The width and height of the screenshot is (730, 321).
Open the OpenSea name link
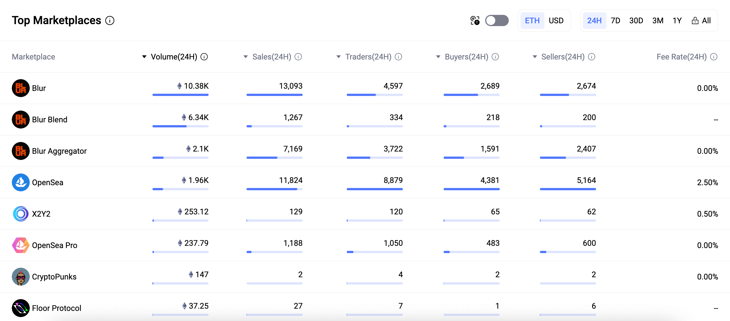48,182
